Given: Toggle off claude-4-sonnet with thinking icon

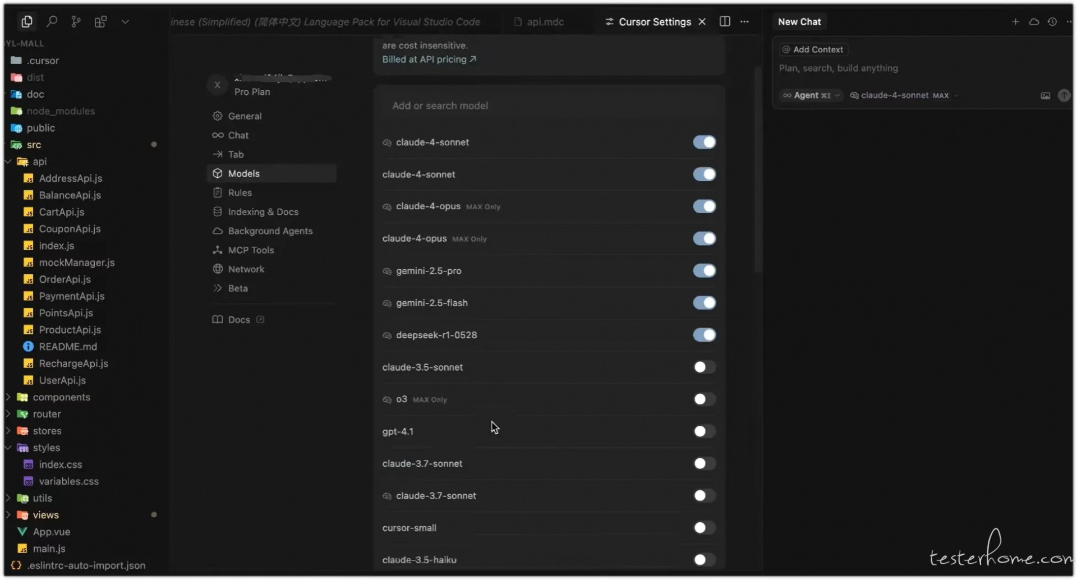Looking at the screenshot, I should click(704, 142).
